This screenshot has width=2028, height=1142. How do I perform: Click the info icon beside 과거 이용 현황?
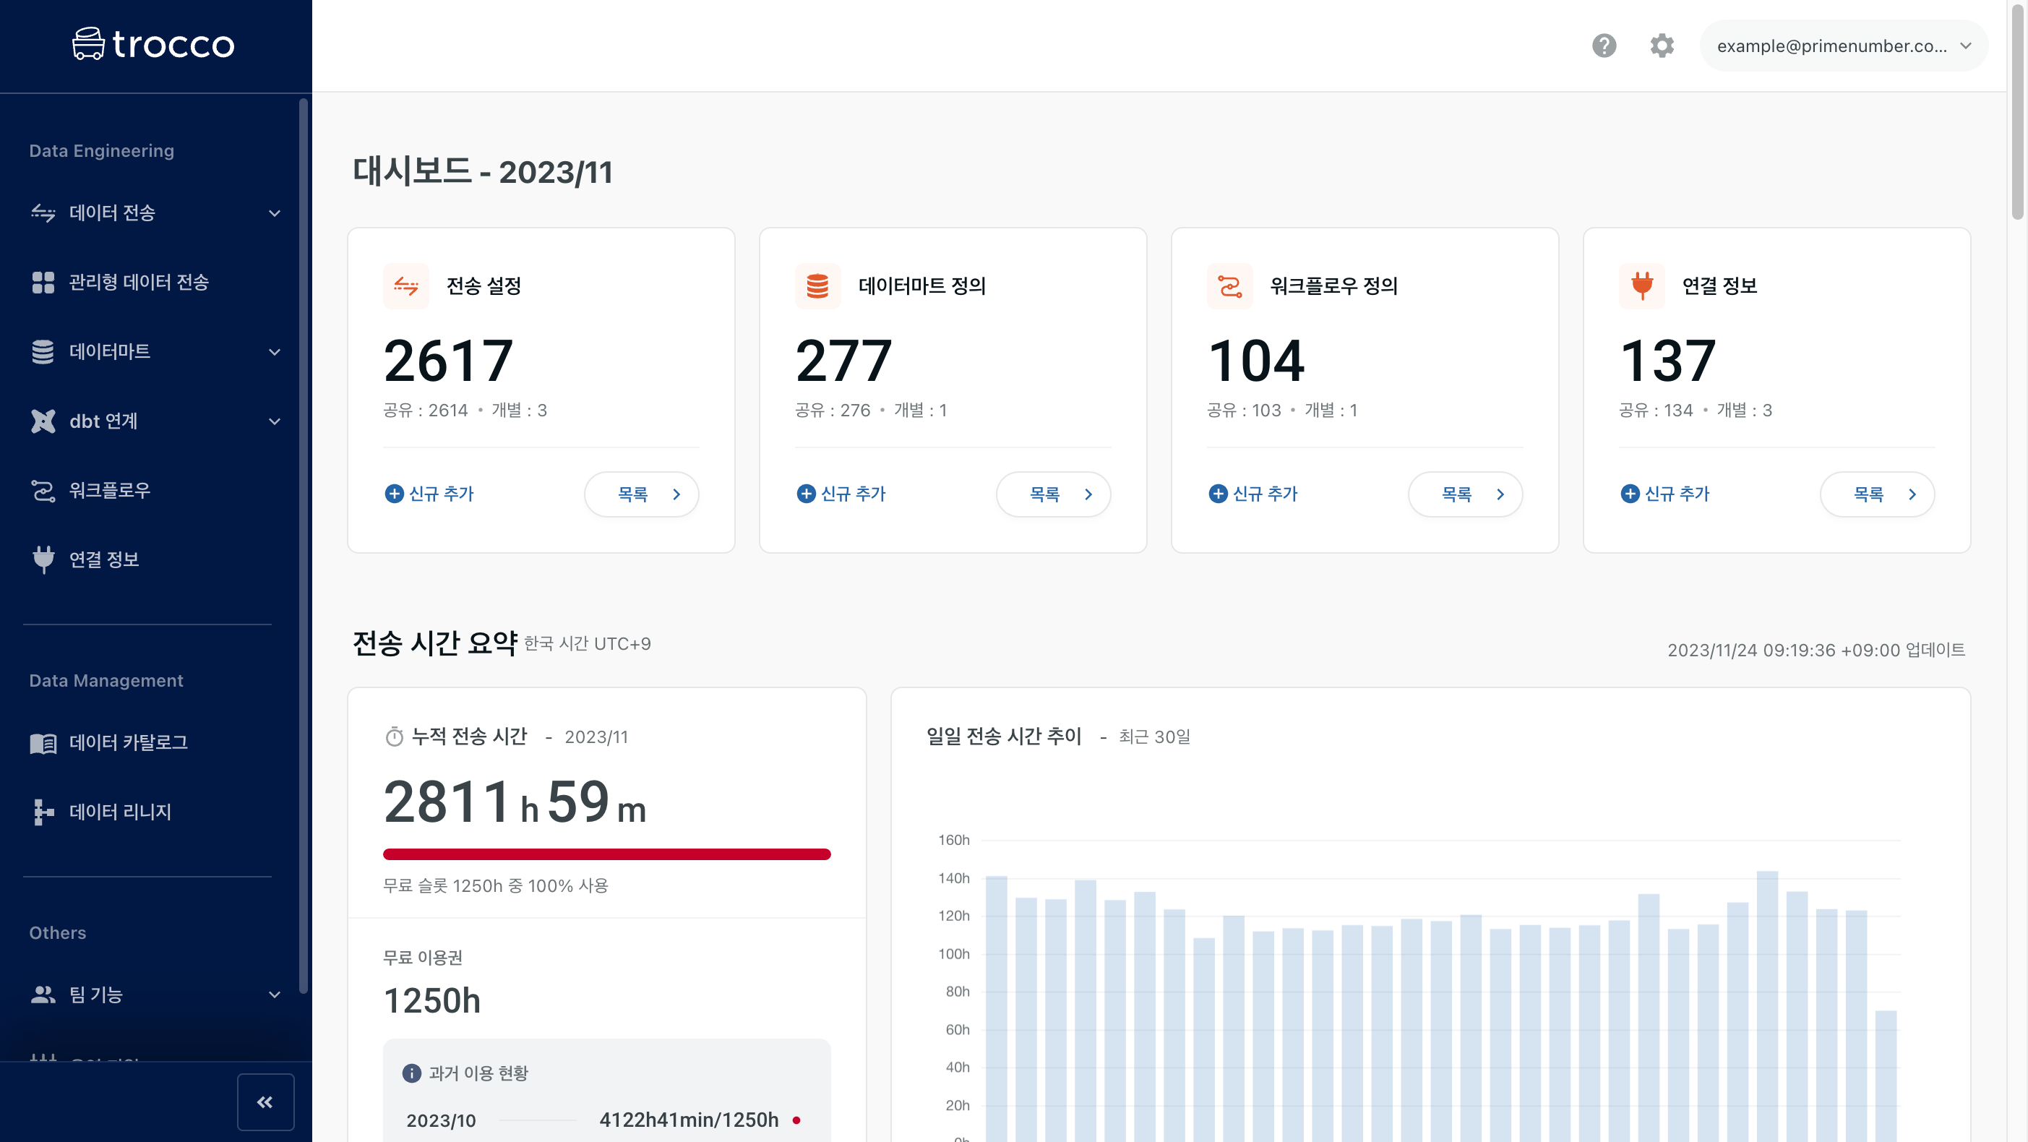(x=411, y=1073)
